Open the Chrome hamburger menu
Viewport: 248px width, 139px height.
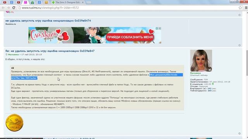pos(246,8)
